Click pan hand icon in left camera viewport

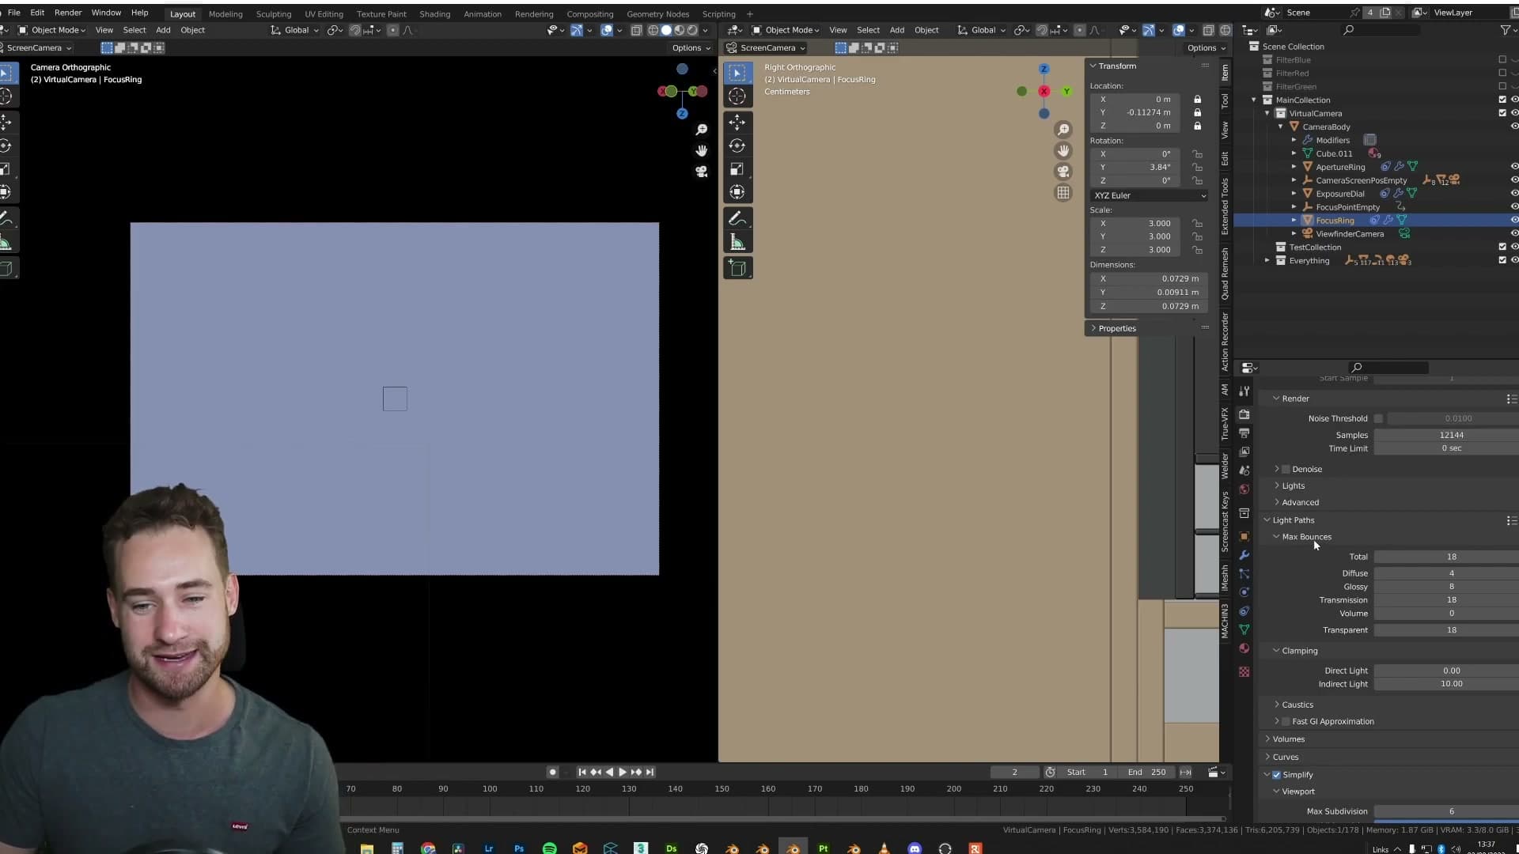[701, 150]
